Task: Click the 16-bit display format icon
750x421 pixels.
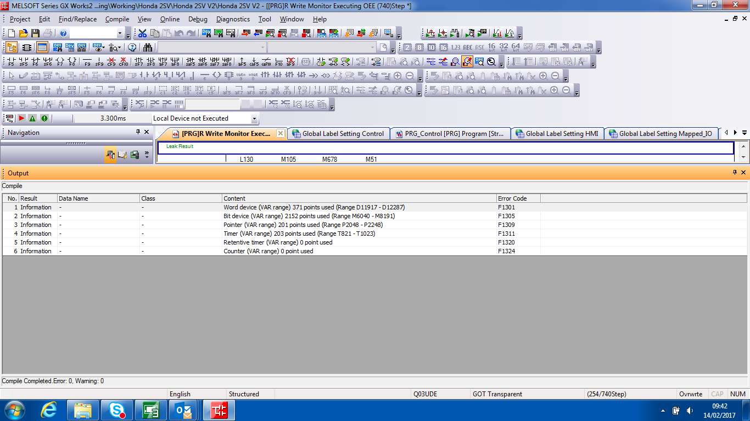Action: [x=491, y=48]
